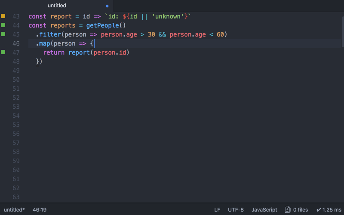
Task: Click the untitled* file name in status bar
Action: pyautogui.click(x=14, y=210)
